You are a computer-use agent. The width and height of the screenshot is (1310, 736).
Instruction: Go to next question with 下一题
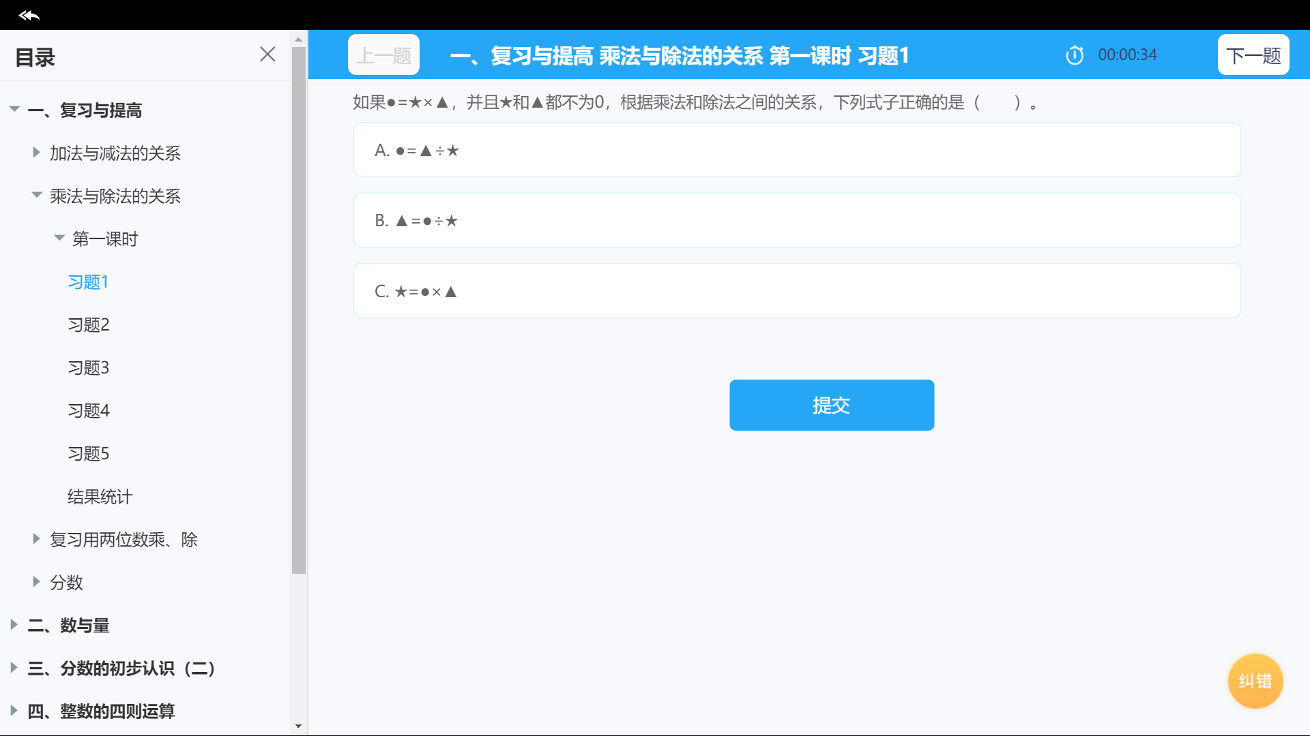point(1253,55)
